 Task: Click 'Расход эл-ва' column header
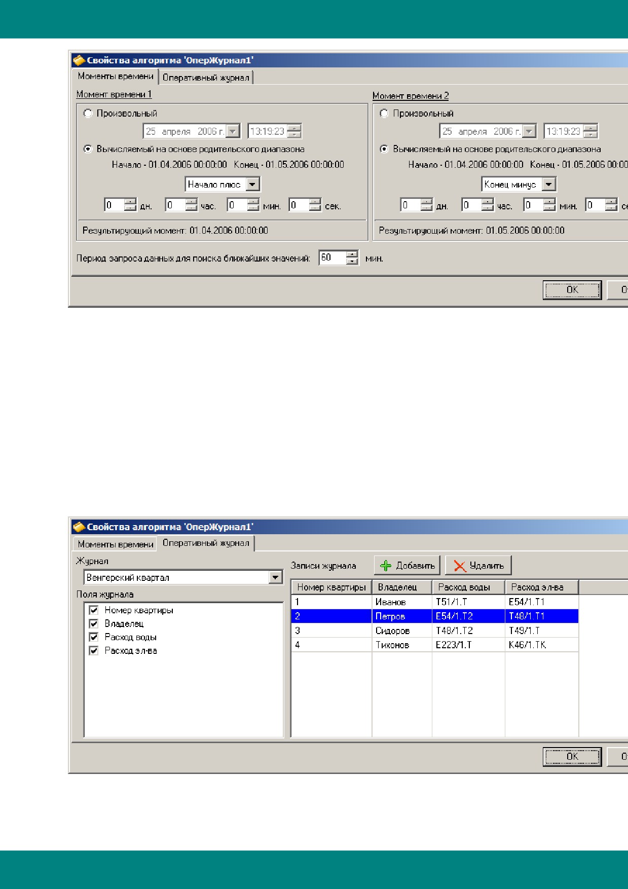pos(542,587)
